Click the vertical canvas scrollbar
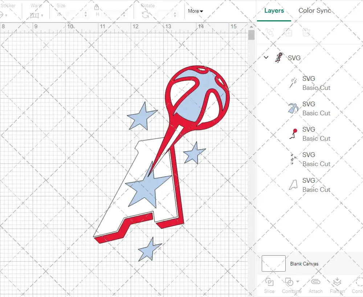 tap(251, 35)
